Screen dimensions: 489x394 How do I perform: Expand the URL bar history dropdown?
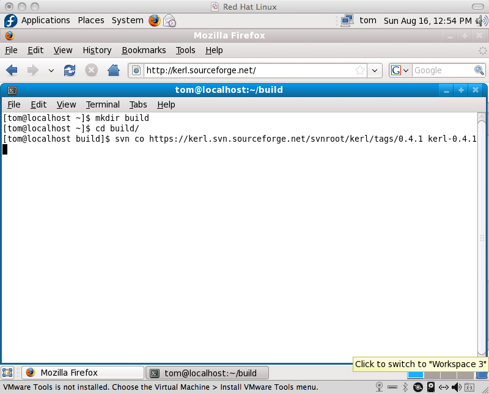click(375, 70)
